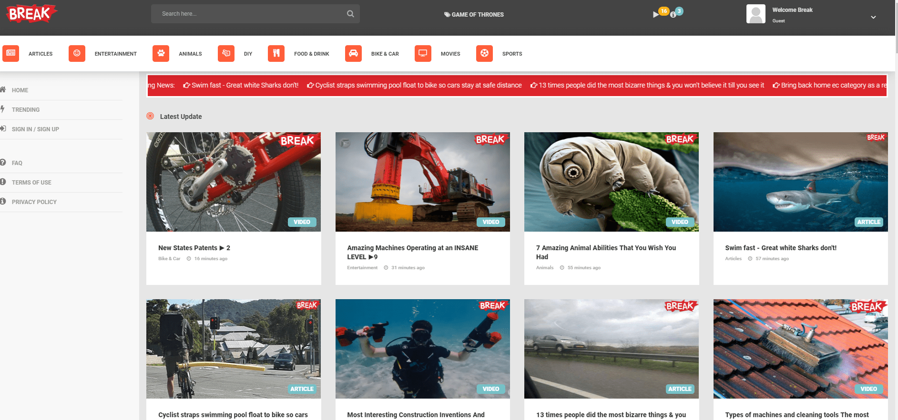This screenshot has height=420, width=898.
Task: Go to Home in the sidebar
Action: pos(20,90)
